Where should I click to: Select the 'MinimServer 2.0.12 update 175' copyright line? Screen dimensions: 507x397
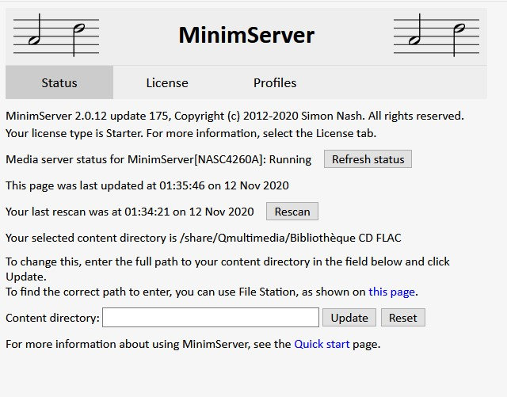234,116
